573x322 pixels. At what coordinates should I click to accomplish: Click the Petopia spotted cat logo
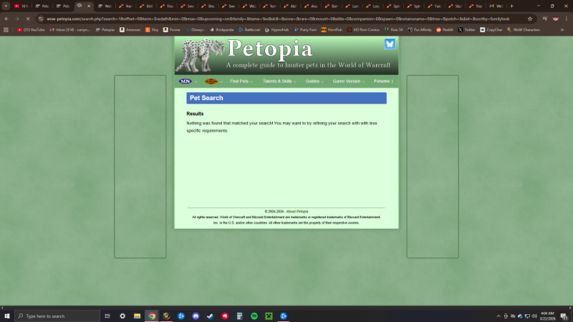pos(199,55)
